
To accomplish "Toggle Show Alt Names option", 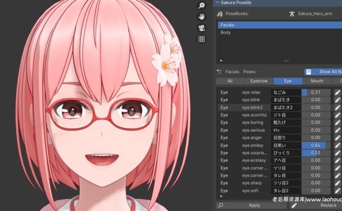I will pyautogui.click(x=323, y=72).
